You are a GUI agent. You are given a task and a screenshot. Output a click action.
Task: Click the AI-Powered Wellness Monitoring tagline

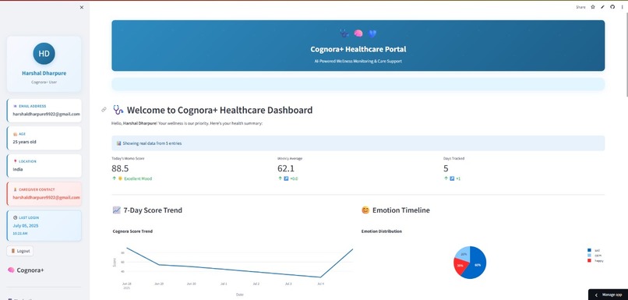coord(358,62)
